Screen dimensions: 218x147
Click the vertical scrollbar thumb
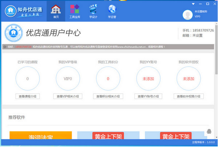coord(216,50)
